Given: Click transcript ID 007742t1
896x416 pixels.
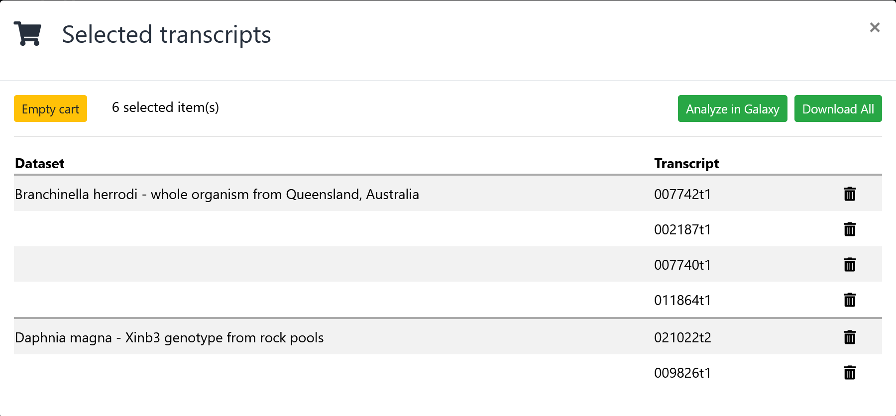Looking at the screenshot, I should pyautogui.click(x=682, y=194).
